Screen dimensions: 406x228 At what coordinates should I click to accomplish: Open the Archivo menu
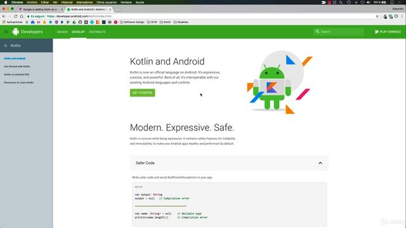[x=32, y=3]
